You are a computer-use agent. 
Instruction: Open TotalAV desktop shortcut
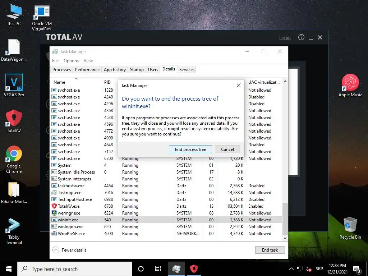pyautogui.click(x=14, y=121)
